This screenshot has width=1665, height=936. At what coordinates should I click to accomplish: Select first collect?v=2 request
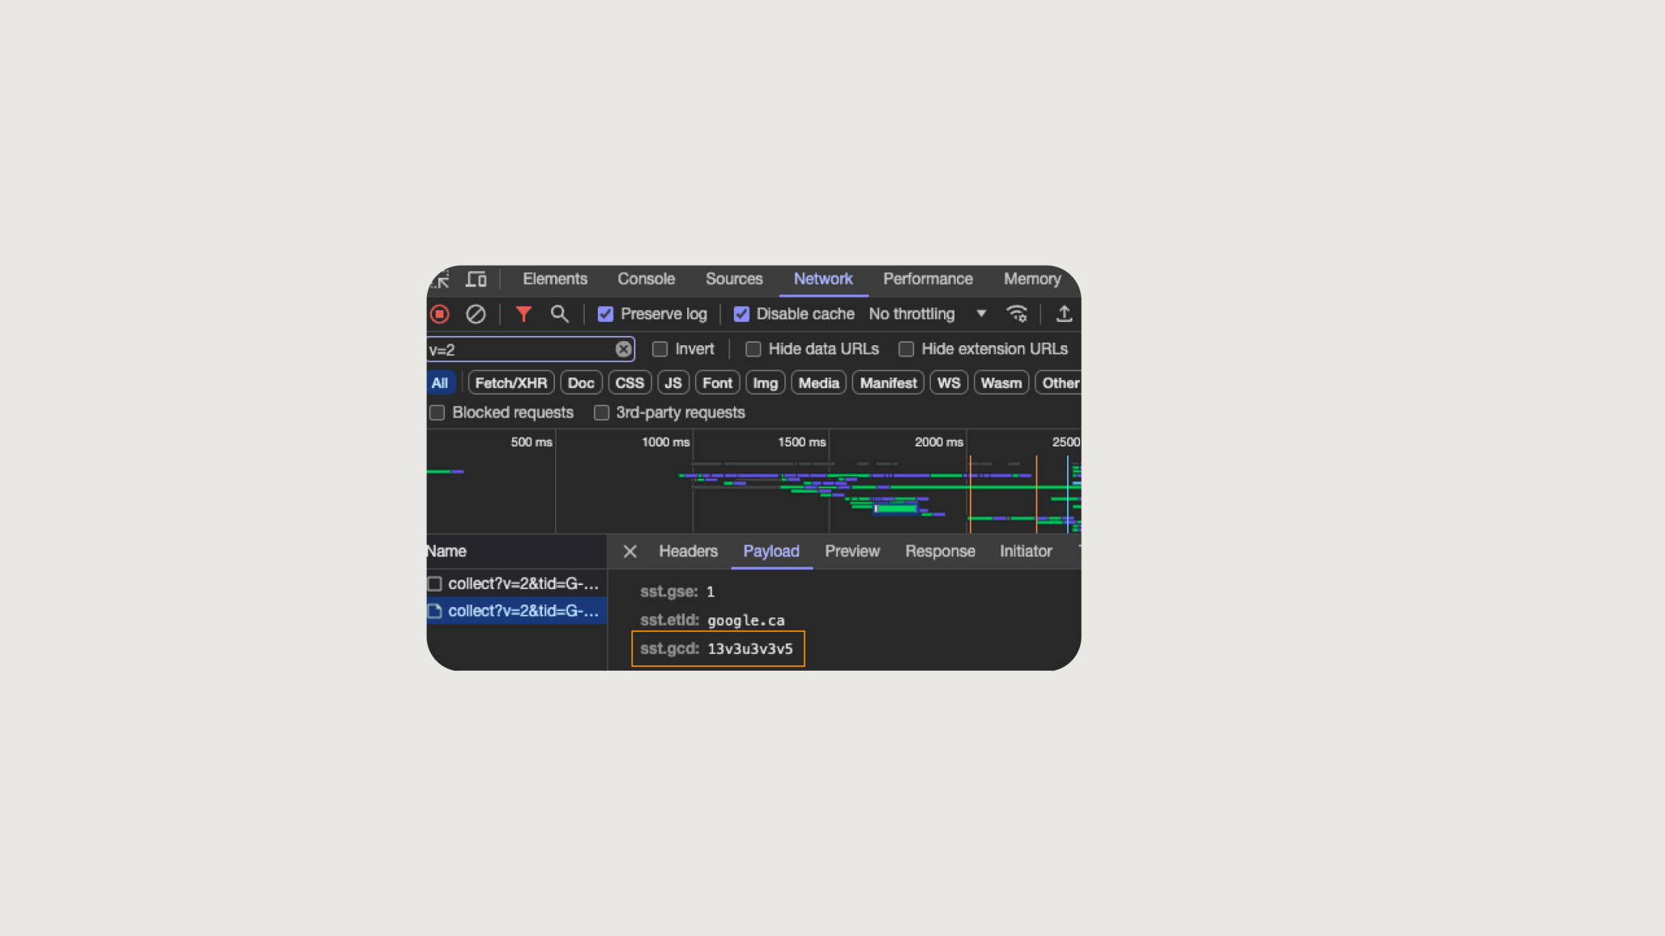[523, 583]
